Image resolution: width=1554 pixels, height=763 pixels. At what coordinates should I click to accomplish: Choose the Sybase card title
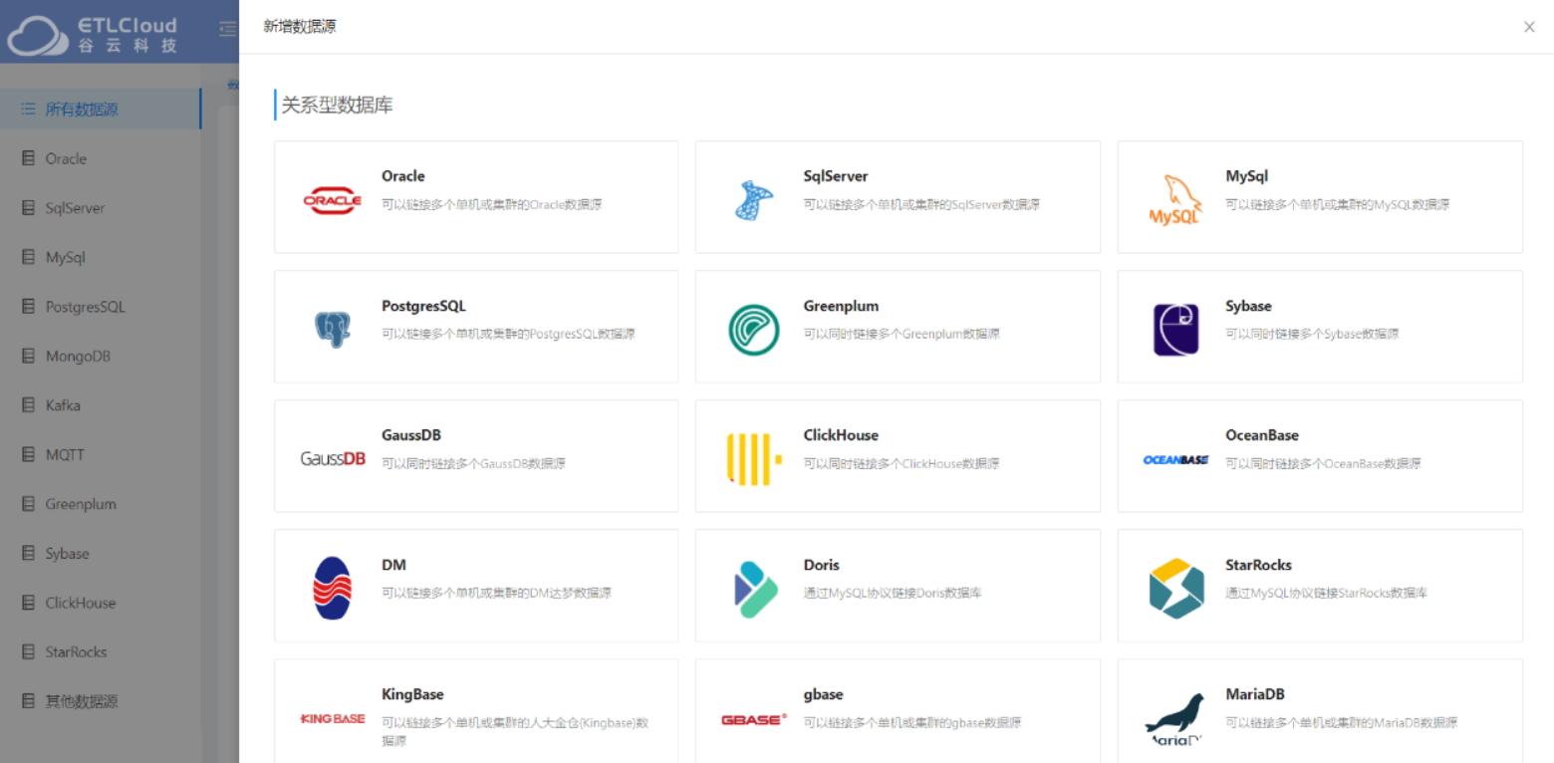pyautogui.click(x=1248, y=306)
